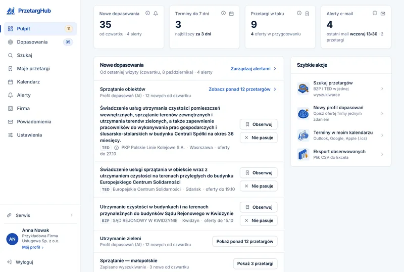
Task: Click Wyloguj to log out
Action: [24, 262]
